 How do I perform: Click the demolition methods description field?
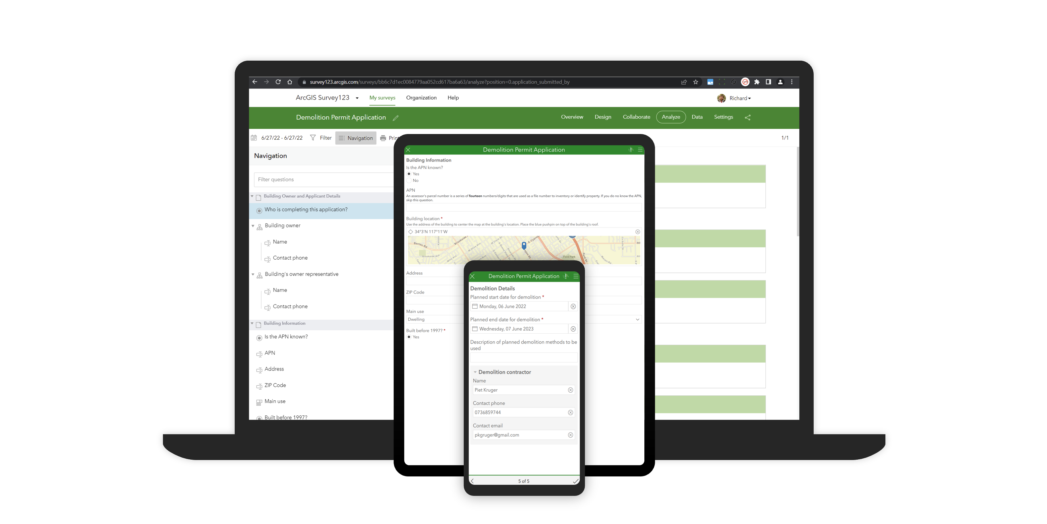pos(524,357)
